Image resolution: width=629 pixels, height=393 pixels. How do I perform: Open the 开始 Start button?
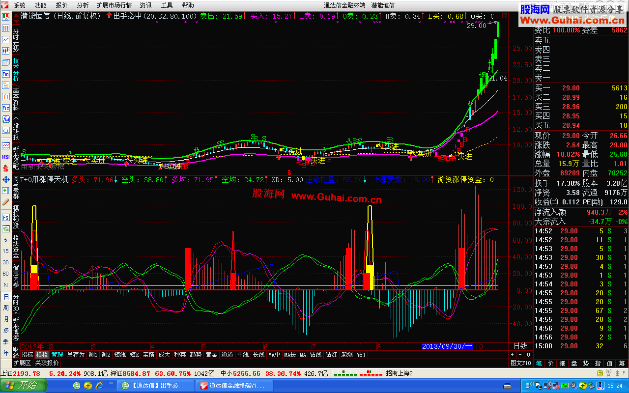(25, 386)
